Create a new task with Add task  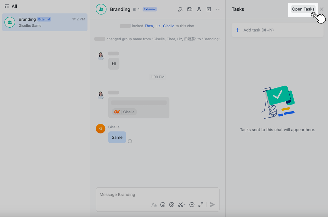[x=277, y=30]
